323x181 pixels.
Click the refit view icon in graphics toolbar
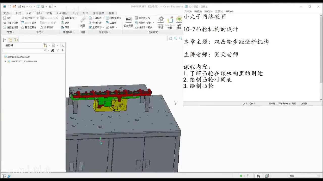[x=170, y=38]
